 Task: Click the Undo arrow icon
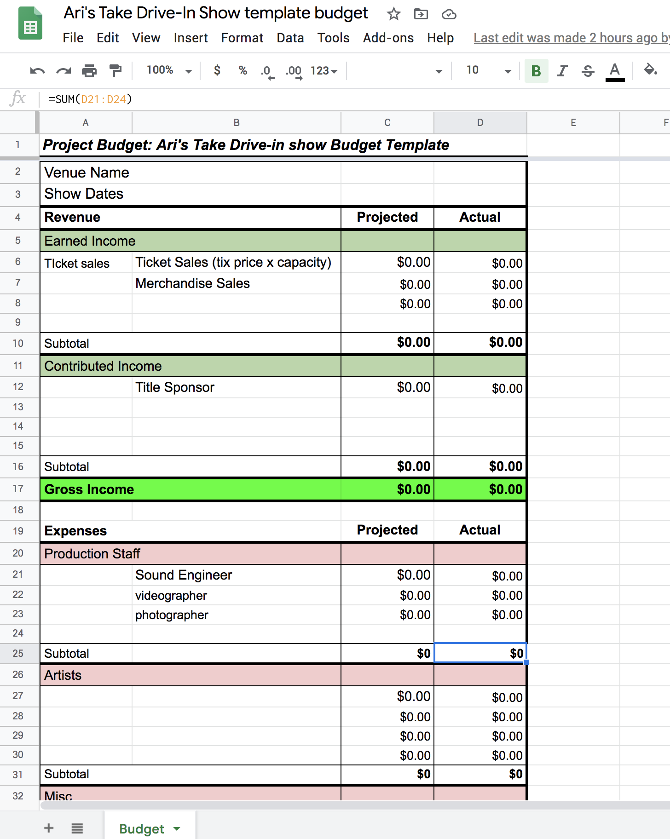(x=37, y=71)
